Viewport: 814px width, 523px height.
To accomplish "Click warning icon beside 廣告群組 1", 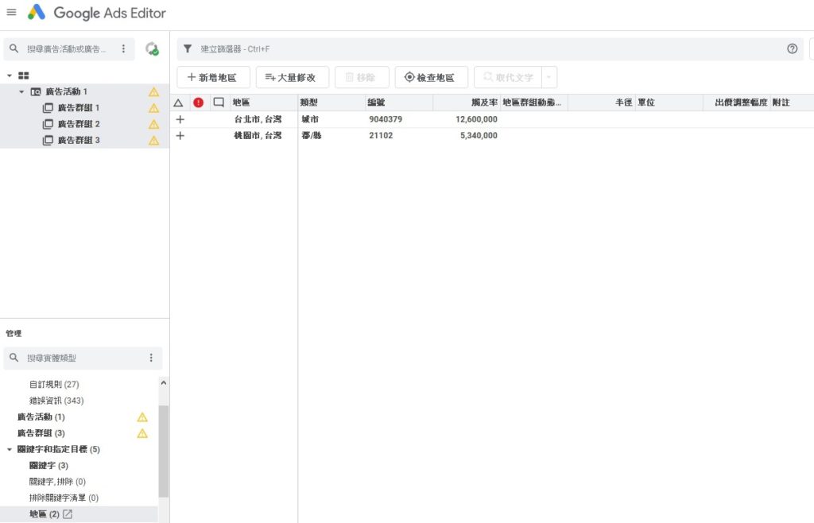I will click(x=154, y=108).
